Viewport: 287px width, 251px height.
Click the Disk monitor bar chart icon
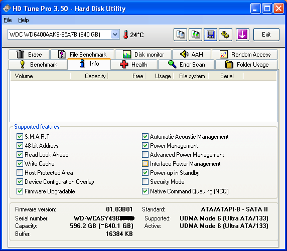point(127,54)
